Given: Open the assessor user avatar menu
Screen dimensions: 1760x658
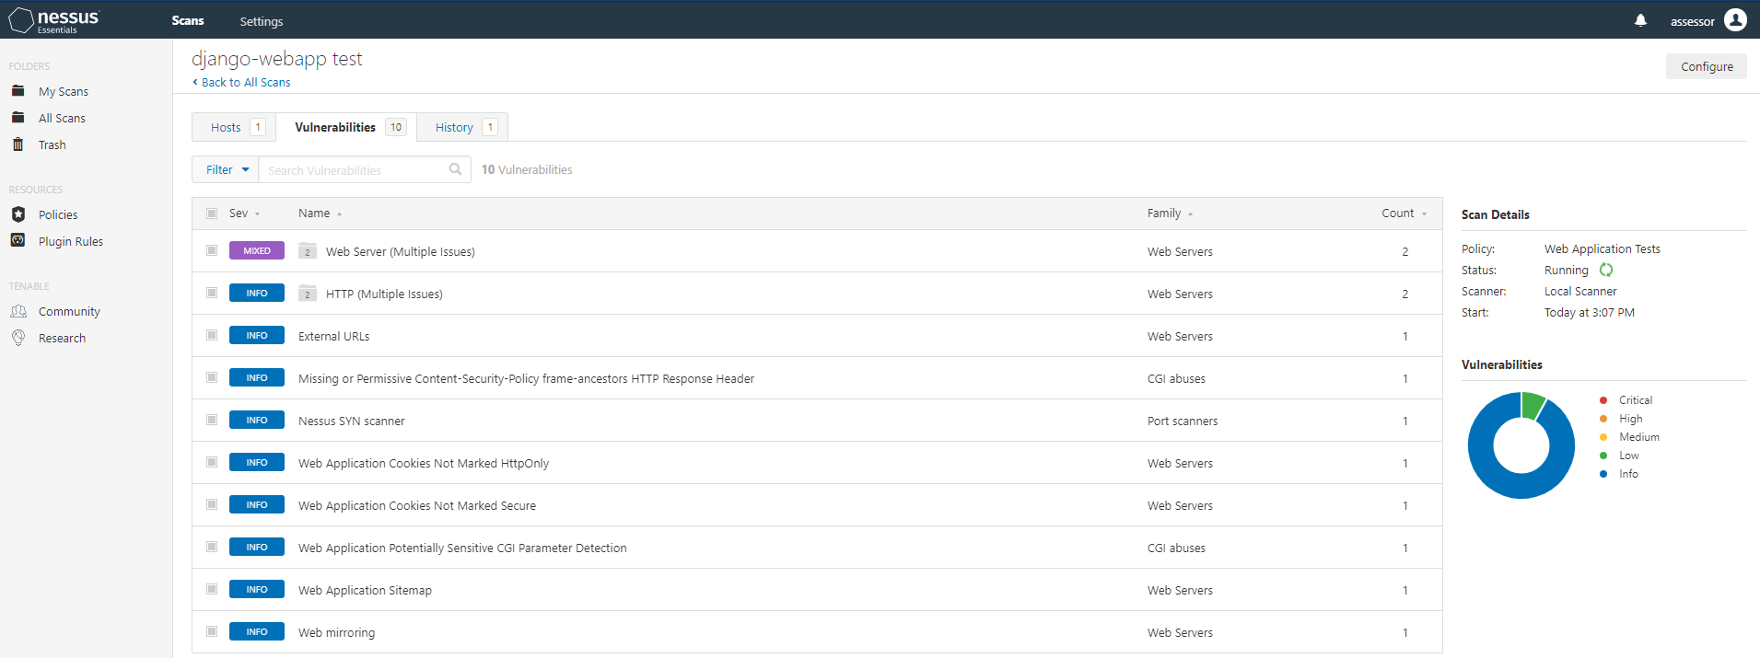Looking at the screenshot, I should (x=1735, y=19).
